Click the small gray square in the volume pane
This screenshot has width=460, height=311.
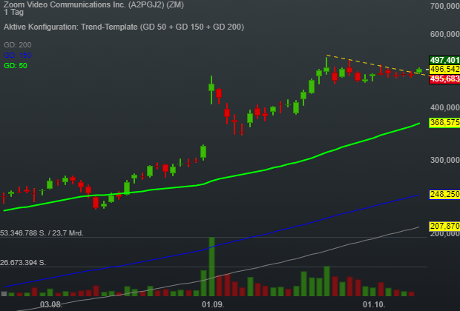(4, 293)
